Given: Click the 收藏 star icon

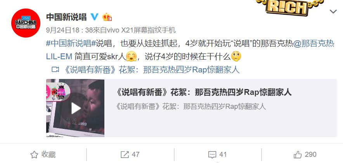Looking at the screenshot, I should [35, 155].
